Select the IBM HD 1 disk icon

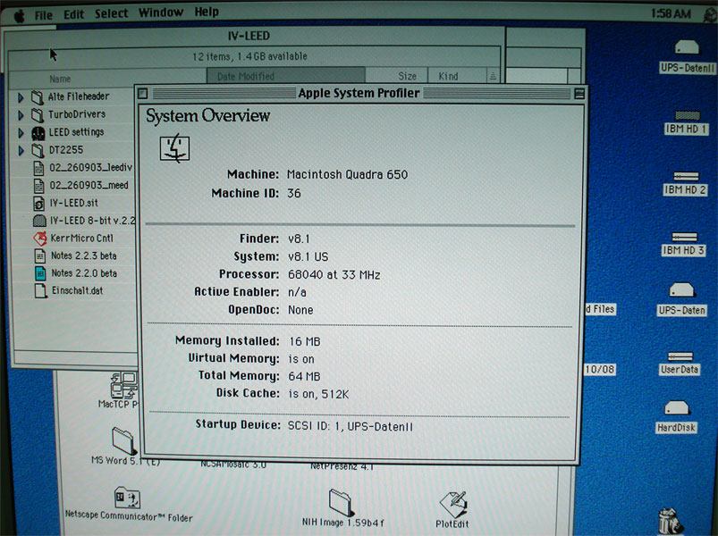point(688,116)
